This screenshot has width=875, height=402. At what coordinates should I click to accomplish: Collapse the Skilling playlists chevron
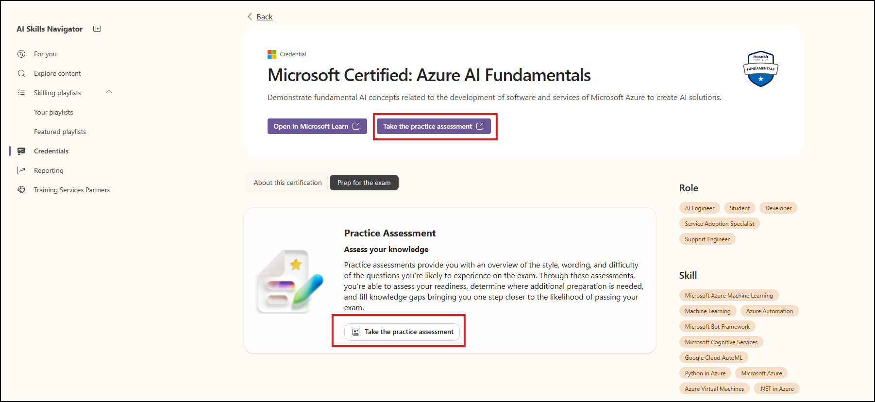pos(109,92)
